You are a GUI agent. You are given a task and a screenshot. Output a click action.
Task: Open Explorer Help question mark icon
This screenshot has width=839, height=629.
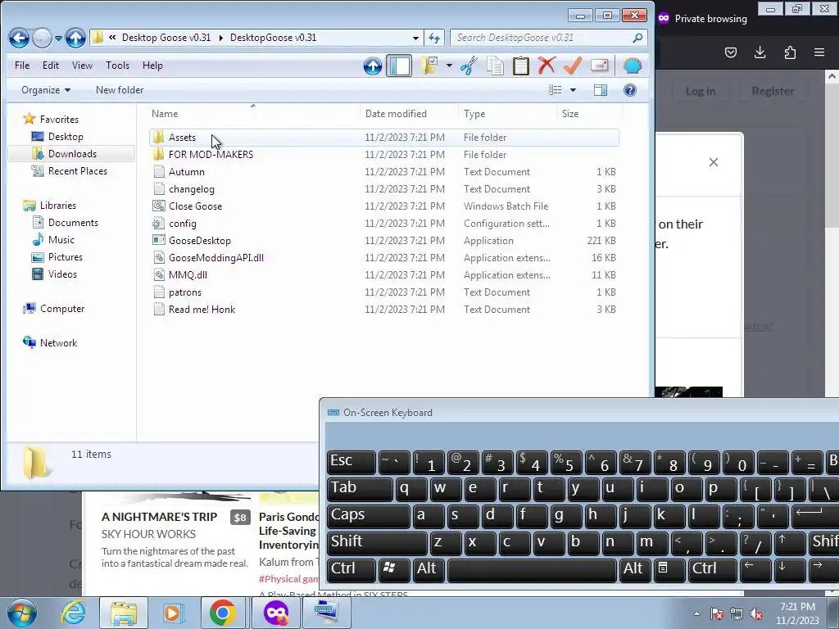[630, 90]
